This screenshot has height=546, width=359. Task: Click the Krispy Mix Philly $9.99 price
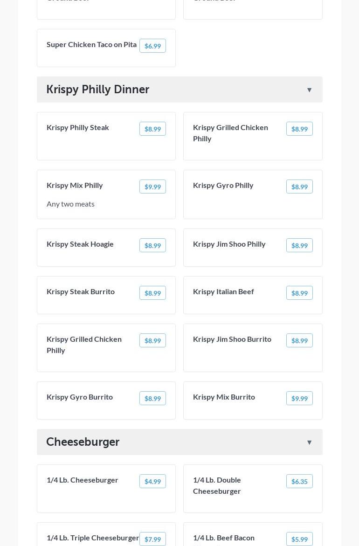[x=152, y=187]
